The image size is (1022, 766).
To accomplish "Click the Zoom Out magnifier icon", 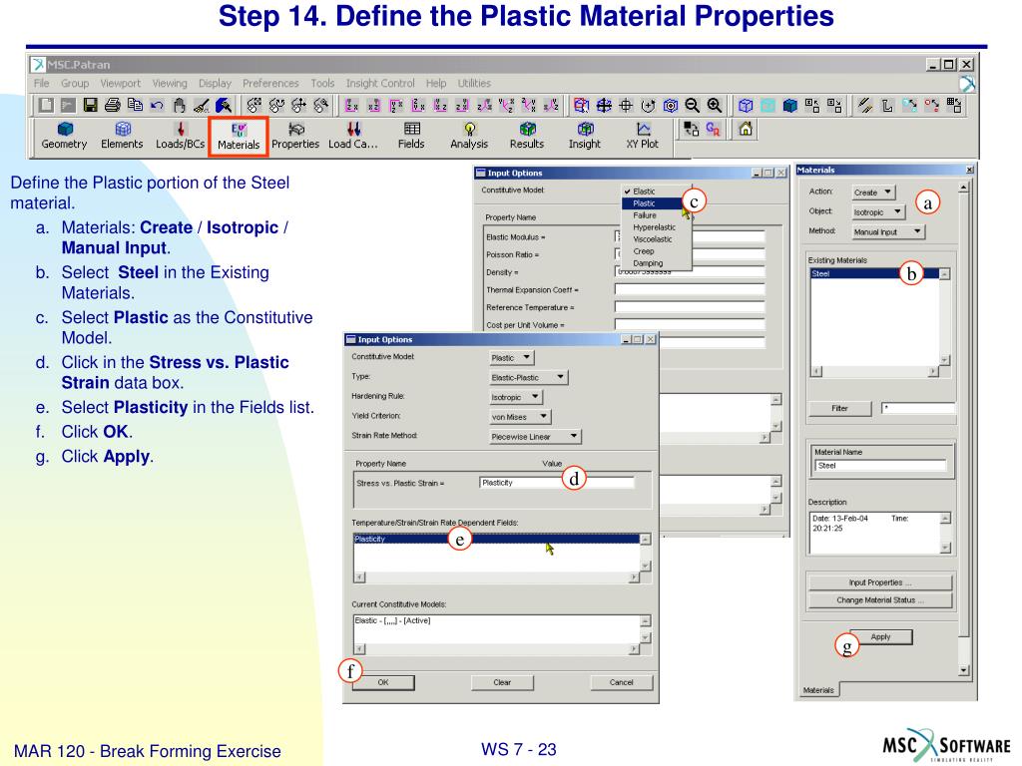I will (x=693, y=105).
